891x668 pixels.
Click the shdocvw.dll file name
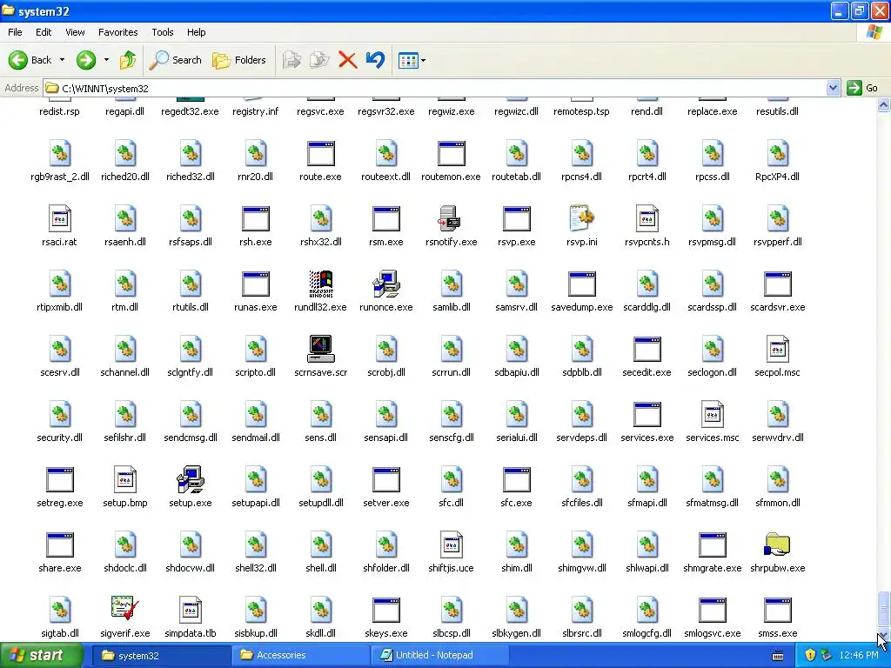[191, 568]
